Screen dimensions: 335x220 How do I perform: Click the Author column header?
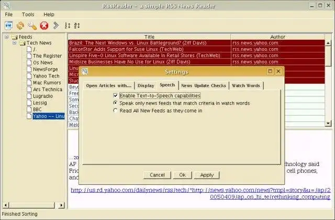click(278, 37)
